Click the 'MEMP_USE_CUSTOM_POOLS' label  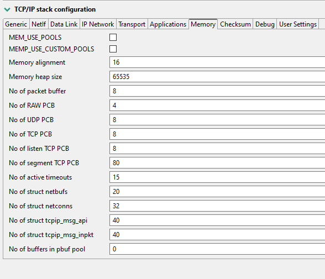coord(51,49)
